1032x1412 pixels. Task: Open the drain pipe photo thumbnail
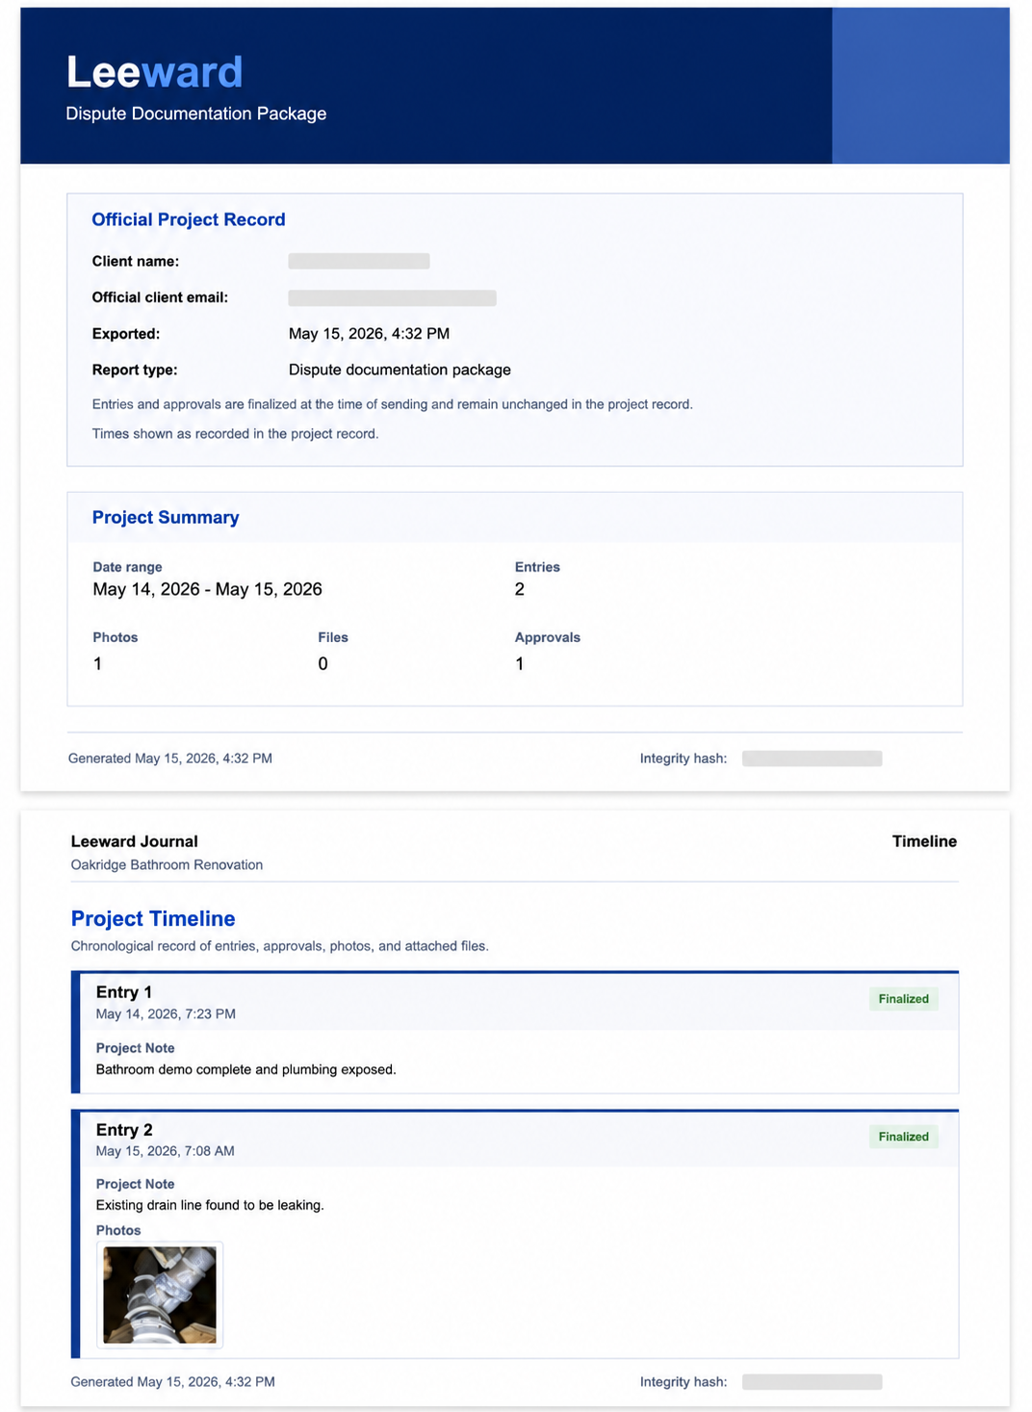160,1295
